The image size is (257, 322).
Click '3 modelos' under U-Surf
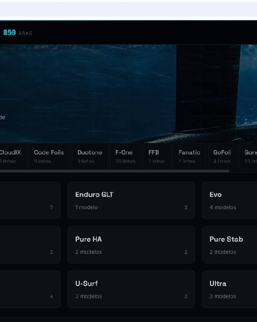pyautogui.click(x=88, y=296)
